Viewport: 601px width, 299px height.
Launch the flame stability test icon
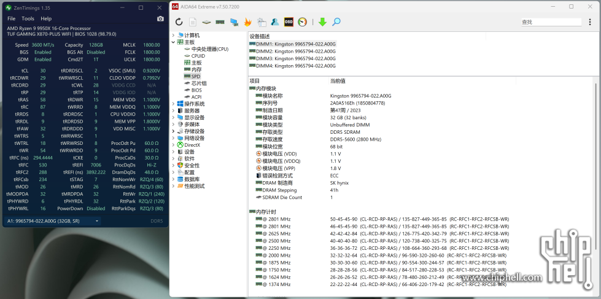[x=247, y=22]
